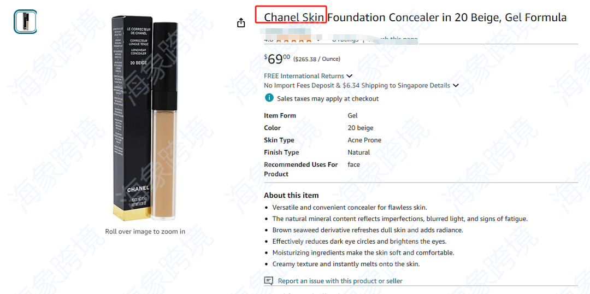Click the main Chanel concealer product image
The height and width of the screenshot is (294, 590).
[x=145, y=118]
